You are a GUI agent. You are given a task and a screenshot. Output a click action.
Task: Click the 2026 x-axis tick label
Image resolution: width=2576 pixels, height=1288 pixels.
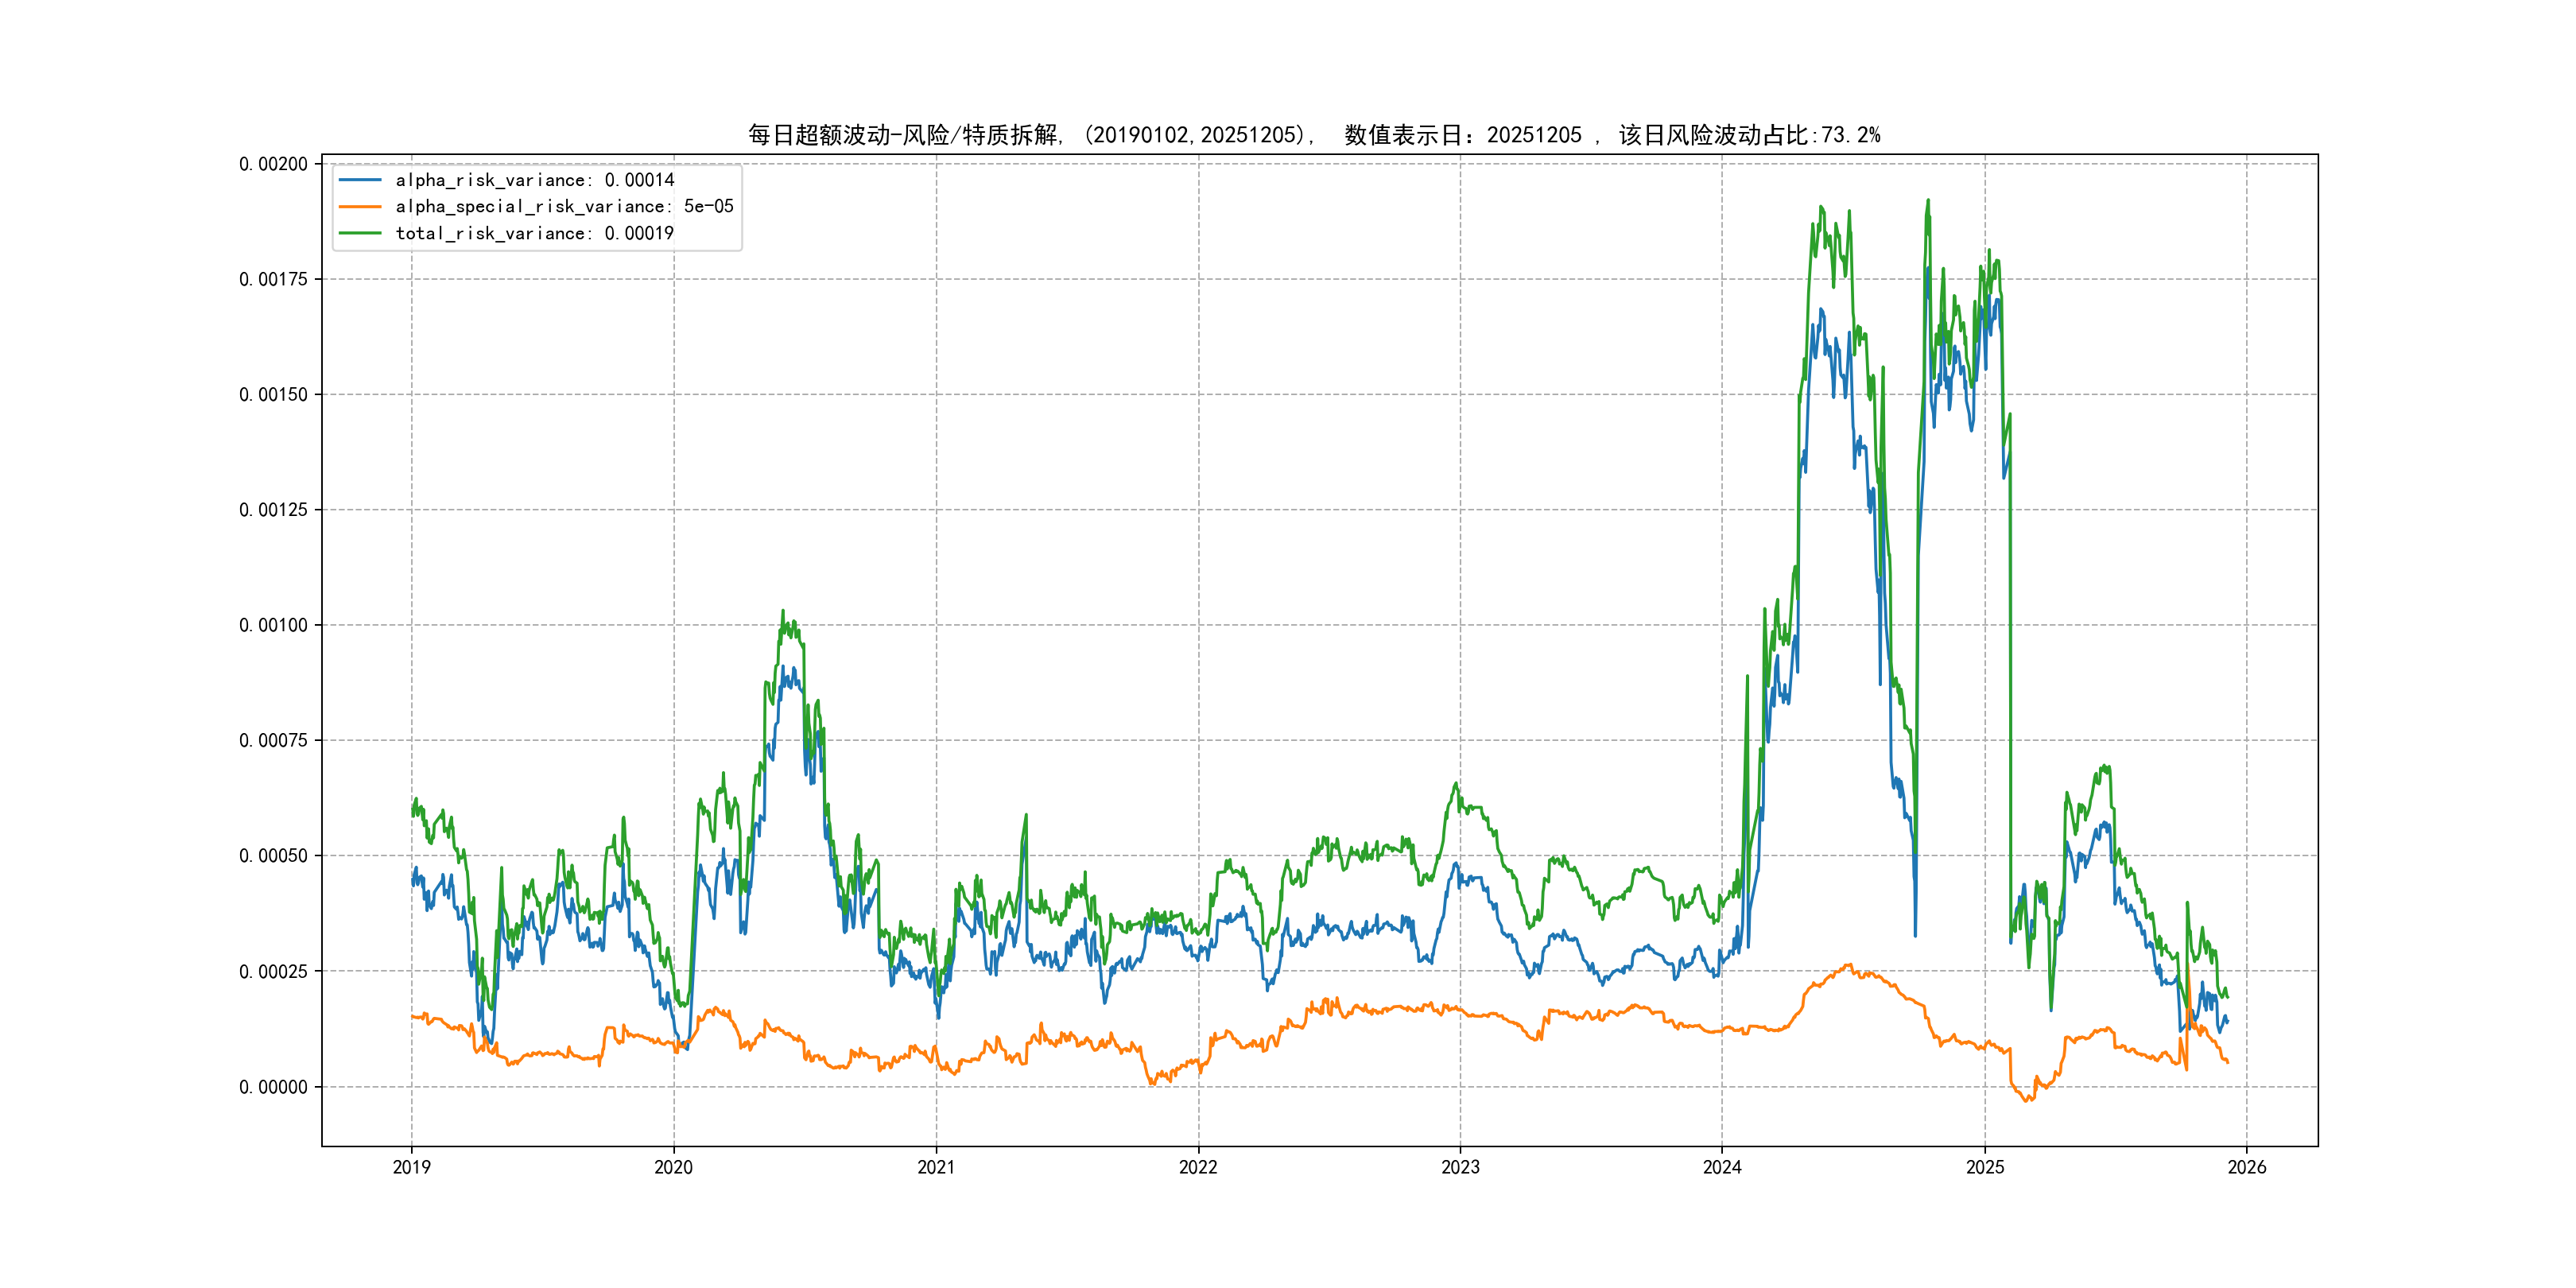click(2247, 1167)
